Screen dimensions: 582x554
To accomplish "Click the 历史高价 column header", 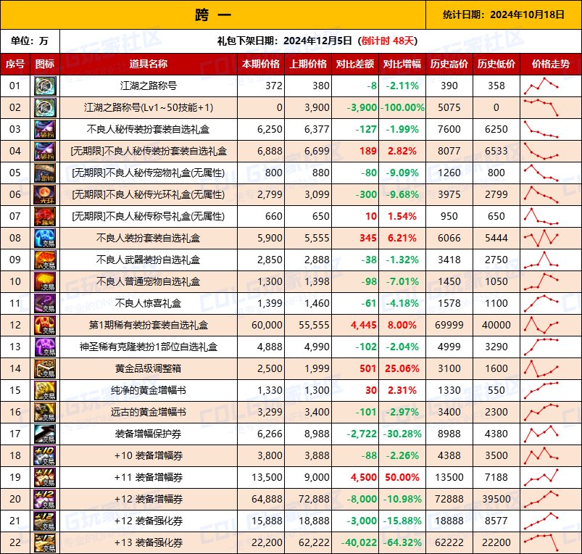I will click(x=449, y=65).
